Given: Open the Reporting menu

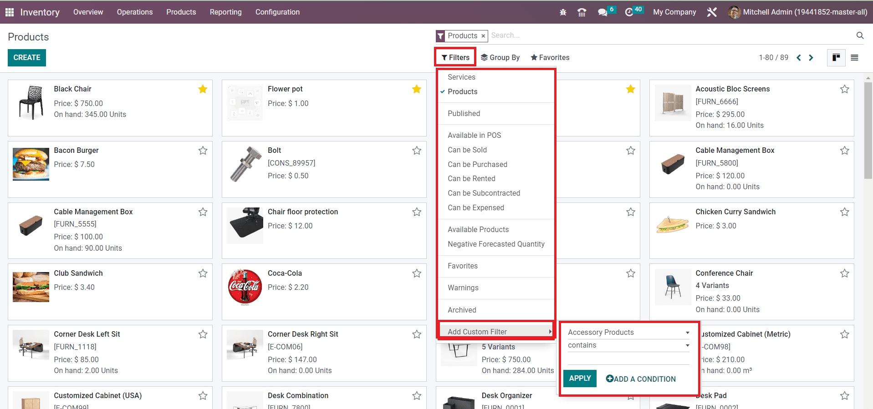Looking at the screenshot, I should tap(226, 12).
